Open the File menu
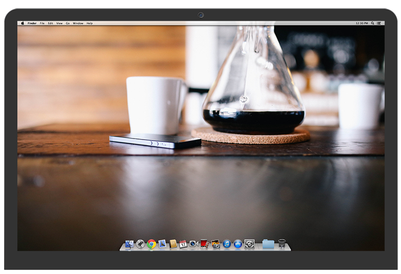Screen dimensions: 401x274 click(42, 23)
